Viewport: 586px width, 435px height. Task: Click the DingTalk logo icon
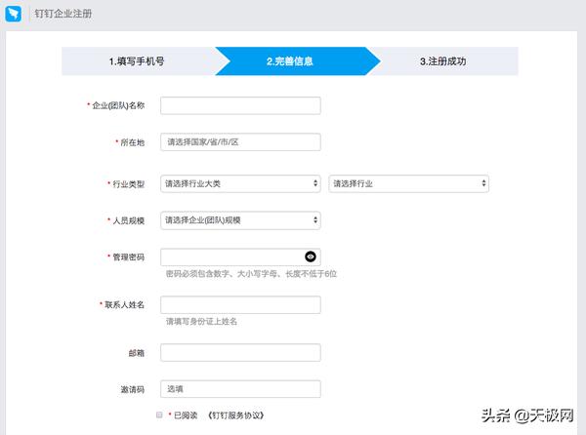coord(13,14)
